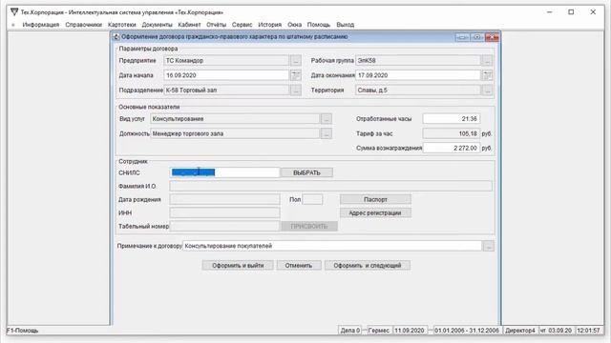Open the Территория lookup ellipsis button
The width and height of the screenshot is (611, 343).
(487, 91)
